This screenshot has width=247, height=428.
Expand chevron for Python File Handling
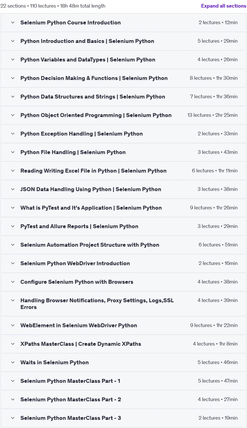pyautogui.click(x=13, y=152)
